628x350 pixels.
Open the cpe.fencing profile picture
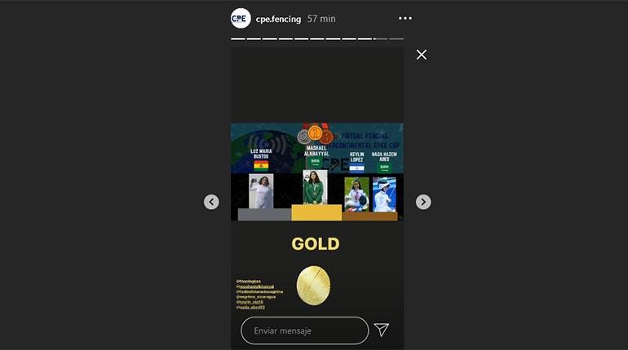pyautogui.click(x=241, y=19)
